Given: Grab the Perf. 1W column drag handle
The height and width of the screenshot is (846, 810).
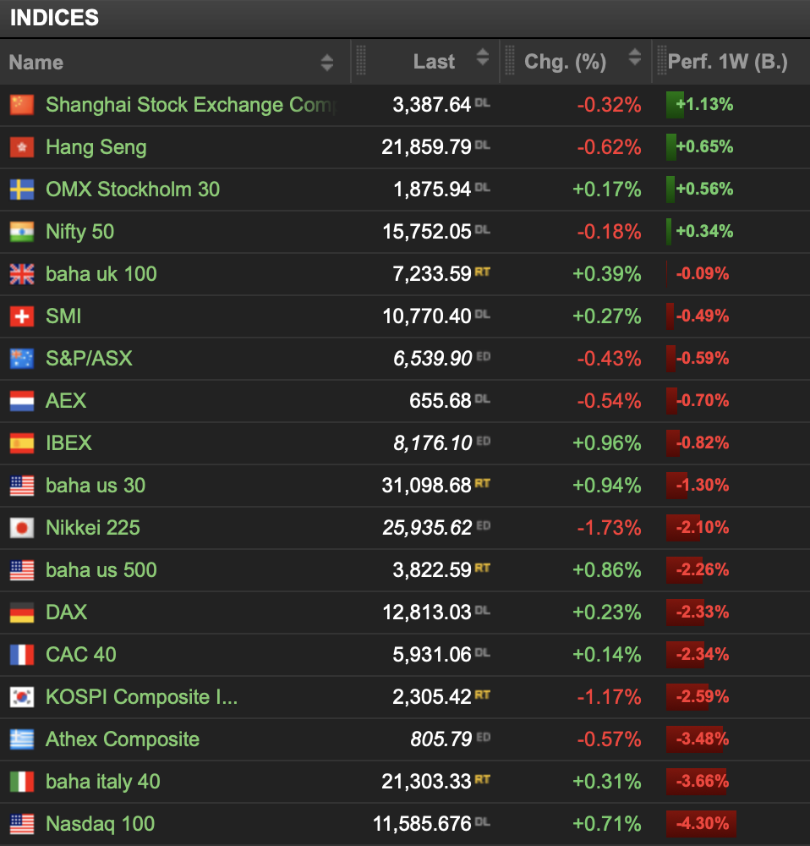Looking at the screenshot, I should pyautogui.click(x=661, y=60).
